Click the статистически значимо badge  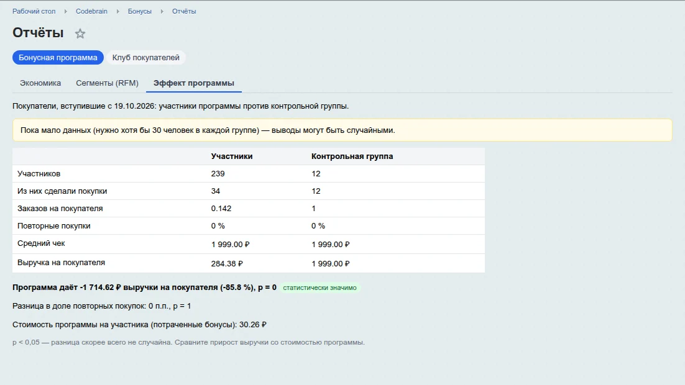click(x=320, y=288)
